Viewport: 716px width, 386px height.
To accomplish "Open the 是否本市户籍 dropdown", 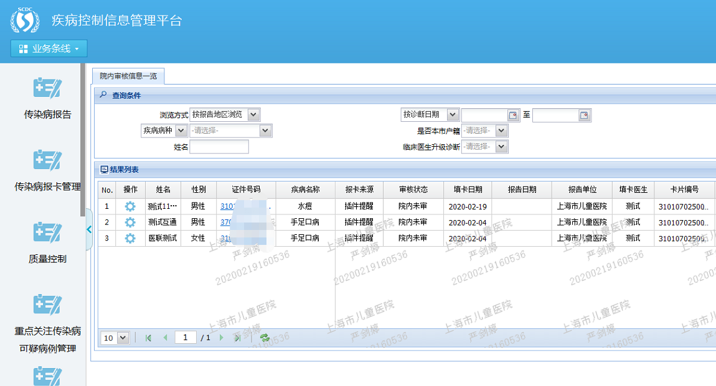I will pos(501,131).
